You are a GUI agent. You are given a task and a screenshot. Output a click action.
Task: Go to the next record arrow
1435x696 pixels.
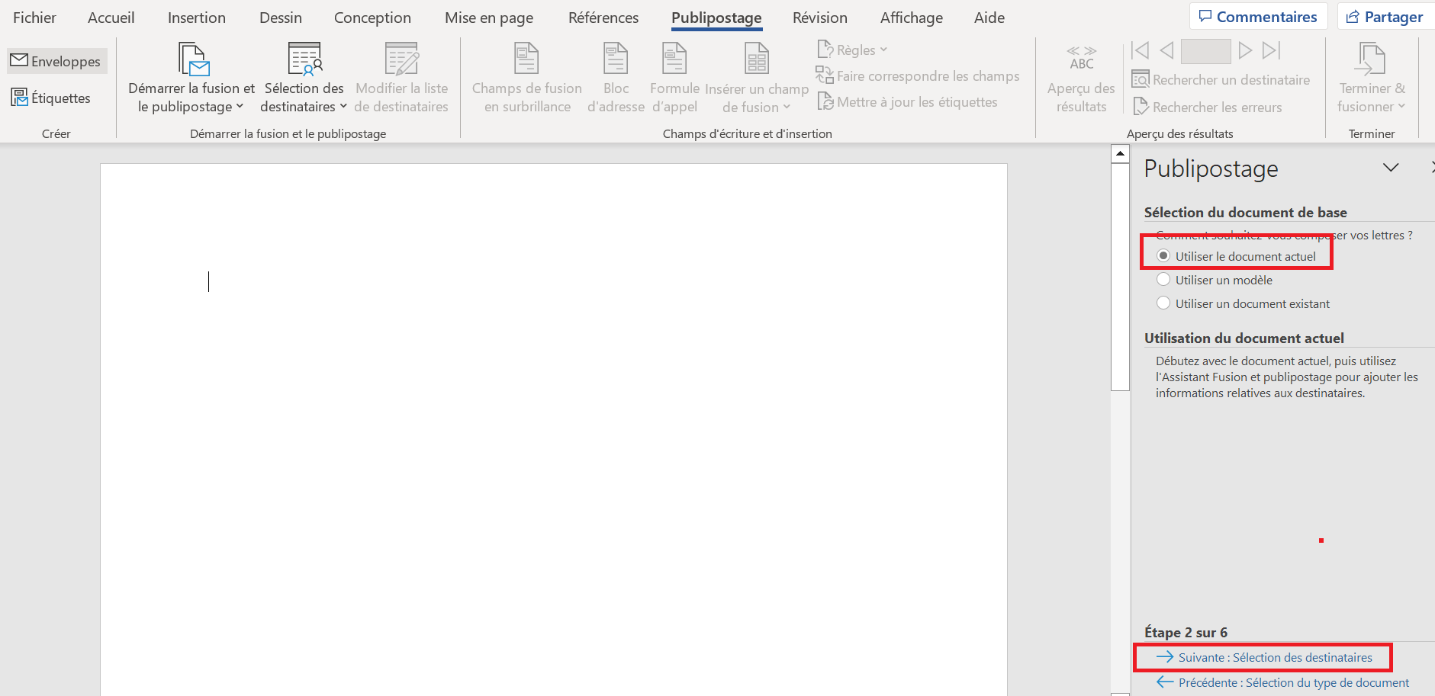coord(1245,51)
